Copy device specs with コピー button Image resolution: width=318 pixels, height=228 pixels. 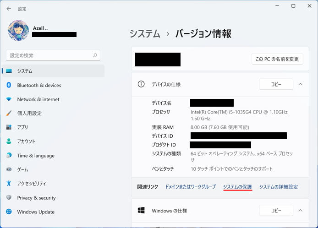[x=276, y=84]
